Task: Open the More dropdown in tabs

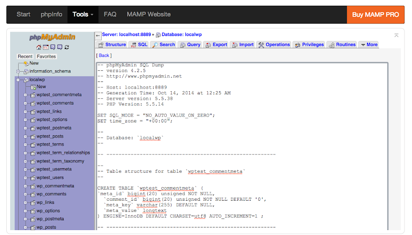Action: click(368, 45)
